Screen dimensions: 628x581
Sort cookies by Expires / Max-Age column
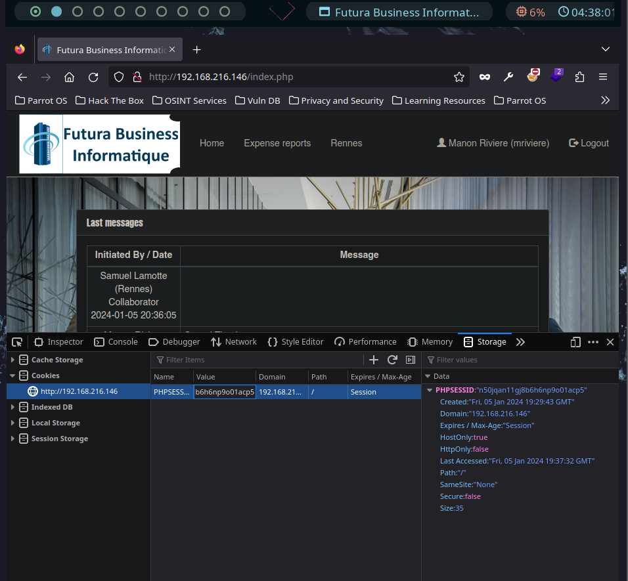click(384, 377)
